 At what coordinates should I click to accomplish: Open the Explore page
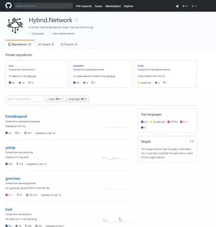pos(128,6)
